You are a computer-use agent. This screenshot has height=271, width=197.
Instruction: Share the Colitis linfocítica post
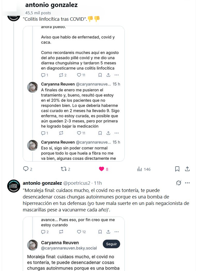coord(187,169)
